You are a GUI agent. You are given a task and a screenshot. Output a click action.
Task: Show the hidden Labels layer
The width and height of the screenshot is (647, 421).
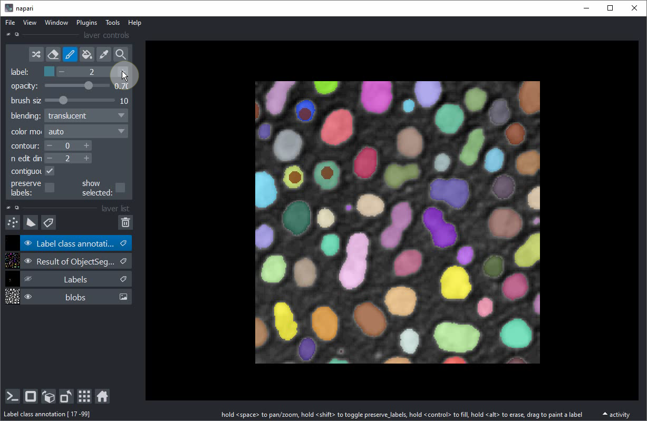pos(28,279)
